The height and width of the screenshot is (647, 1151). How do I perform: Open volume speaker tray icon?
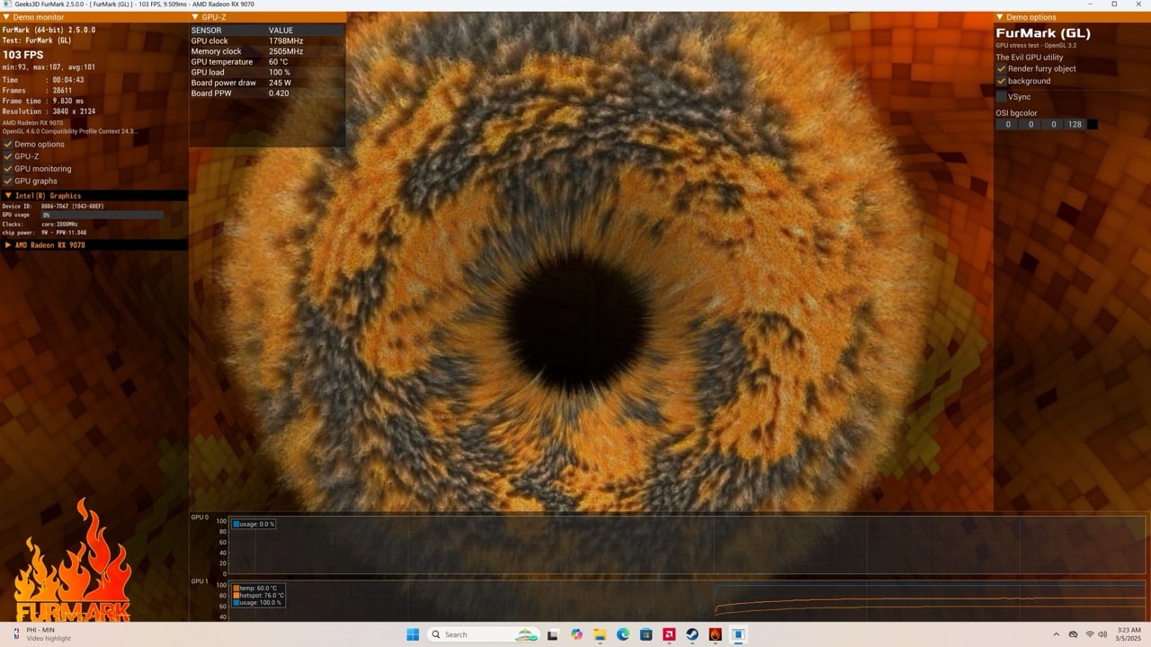(1104, 634)
